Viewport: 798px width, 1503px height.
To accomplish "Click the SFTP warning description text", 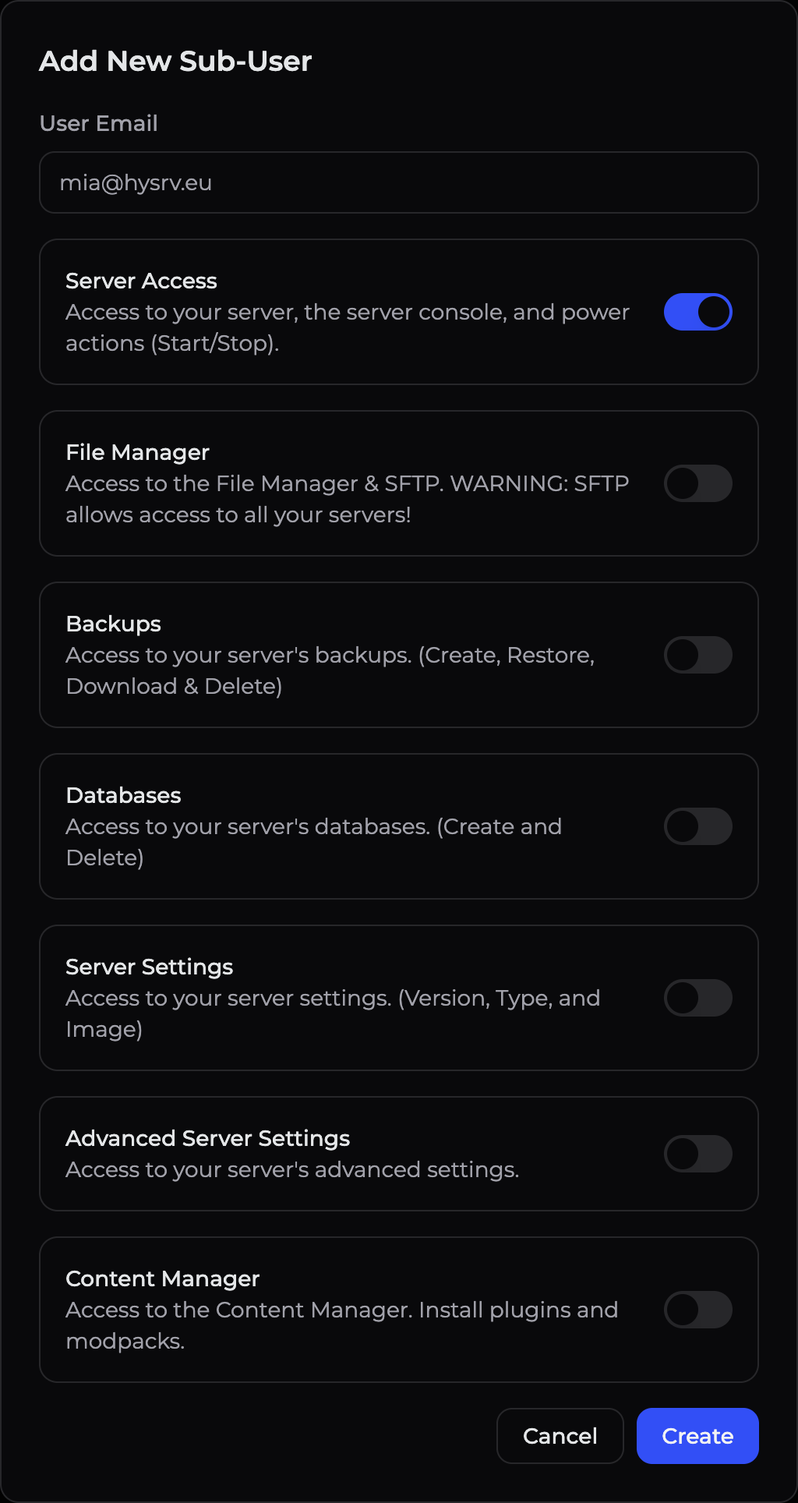I will (347, 499).
